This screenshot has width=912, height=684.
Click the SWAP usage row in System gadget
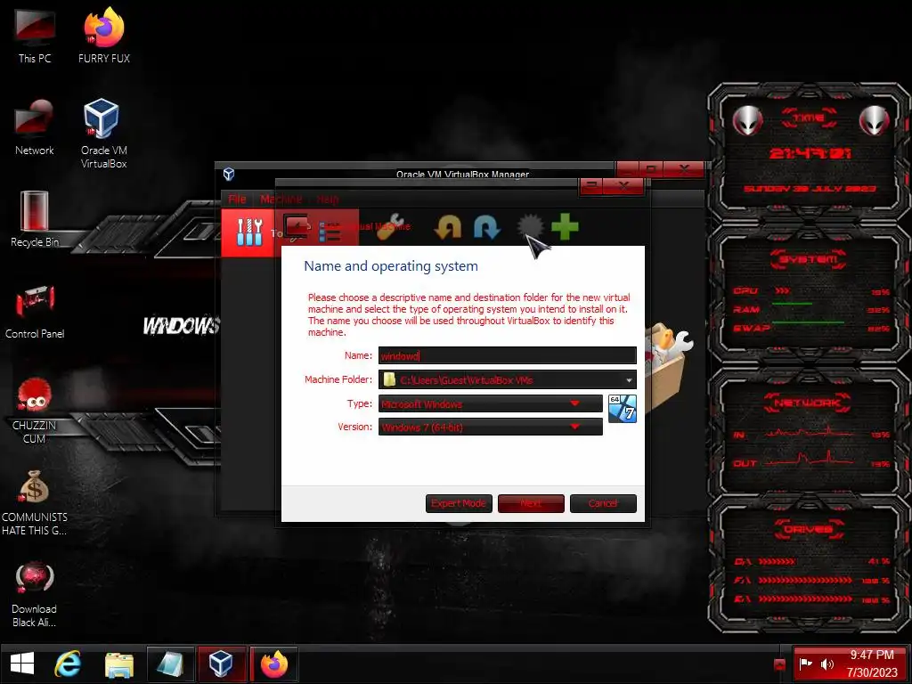[810, 328]
